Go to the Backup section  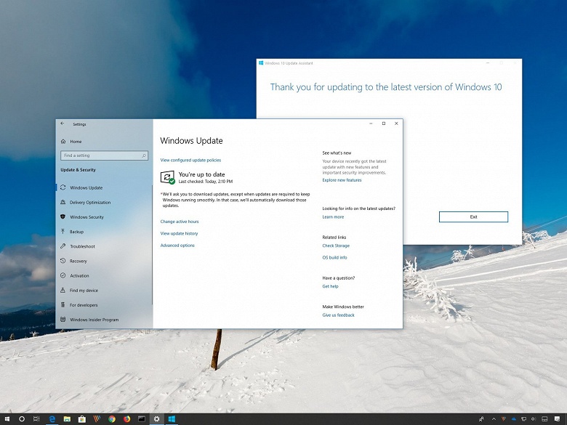pyautogui.click(x=104, y=232)
